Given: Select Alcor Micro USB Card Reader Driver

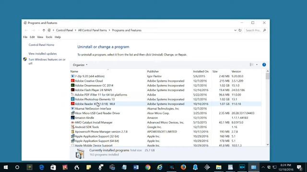Looking at the screenshot, I should click(x=165, y=113).
